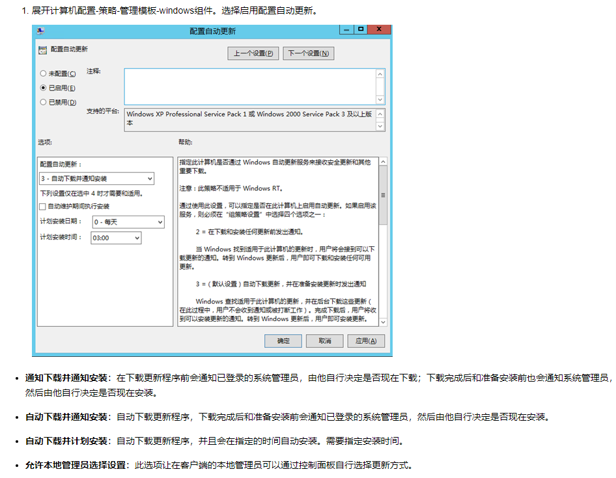
Task: Click the help line '2 = 在下载和安装任何更新前发出通知'
Action: tap(249, 232)
